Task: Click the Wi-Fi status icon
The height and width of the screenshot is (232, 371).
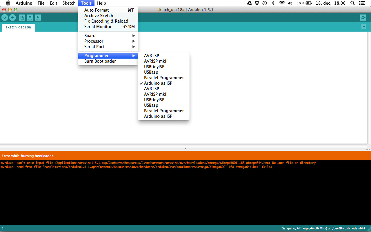Action: [x=282, y=3]
